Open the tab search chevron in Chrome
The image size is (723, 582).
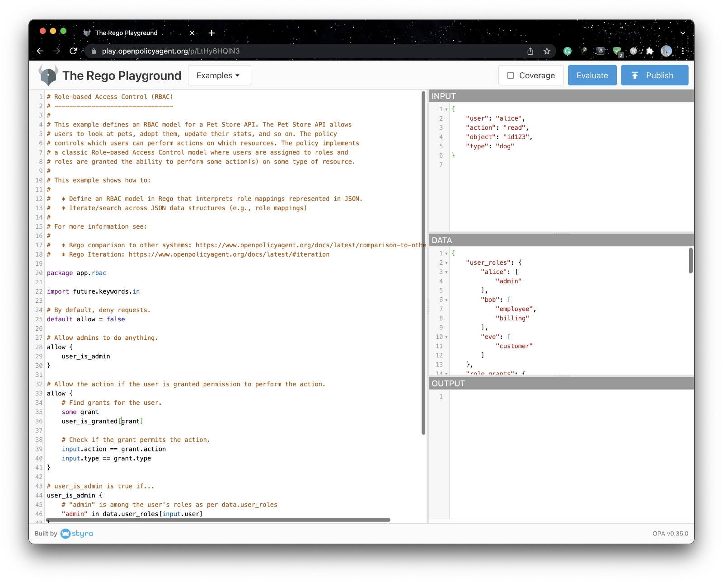pos(683,33)
